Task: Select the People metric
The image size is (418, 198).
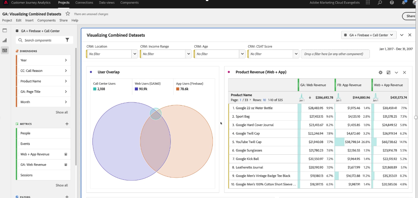Action: 43,133
